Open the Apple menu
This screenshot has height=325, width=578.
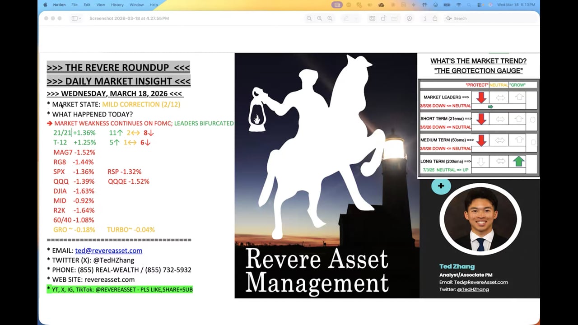click(45, 5)
